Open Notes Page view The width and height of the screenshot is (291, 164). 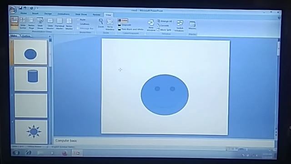click(x=31, y=23)
